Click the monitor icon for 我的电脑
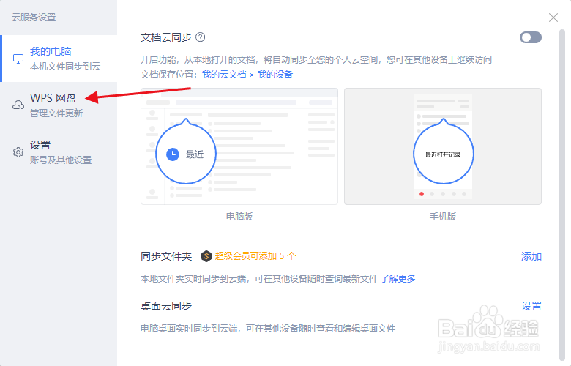Image resolution: width=571 pixels, height=366 pixels. tap(18, 59)
